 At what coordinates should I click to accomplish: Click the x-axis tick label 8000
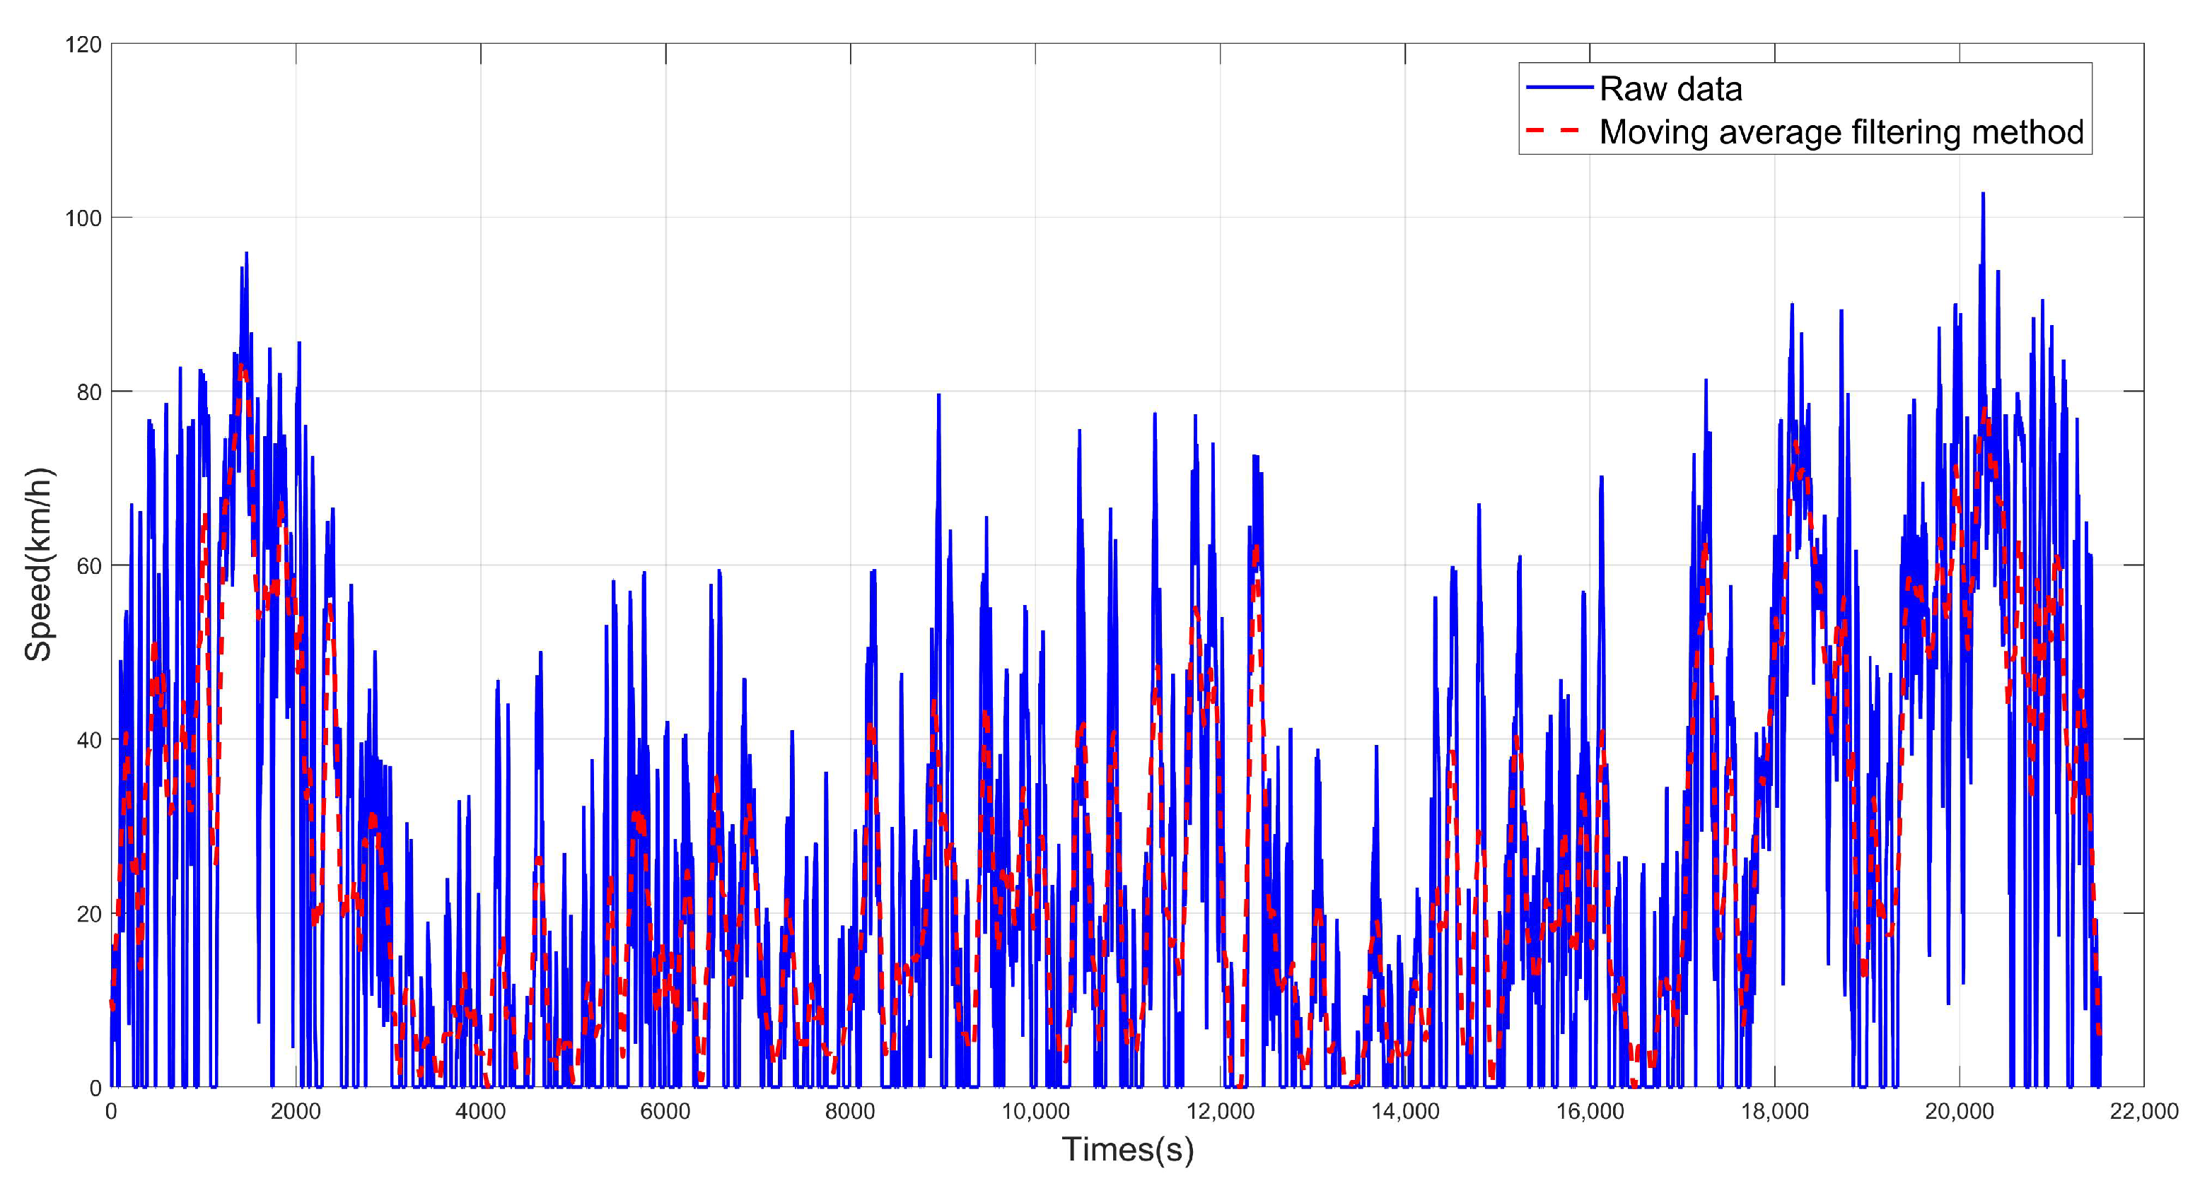(850, 1111)
